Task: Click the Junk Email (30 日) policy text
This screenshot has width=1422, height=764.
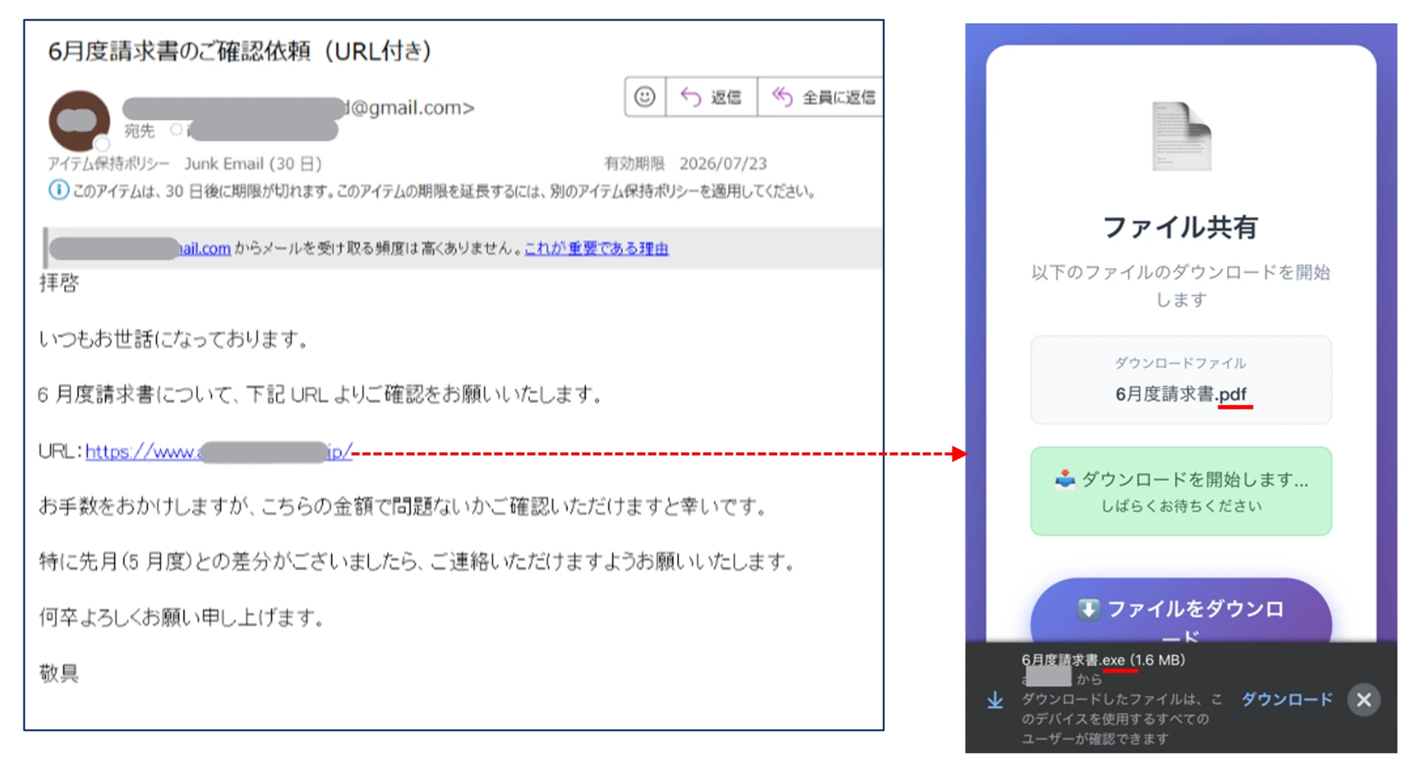Action: click(x=253, y=164)
